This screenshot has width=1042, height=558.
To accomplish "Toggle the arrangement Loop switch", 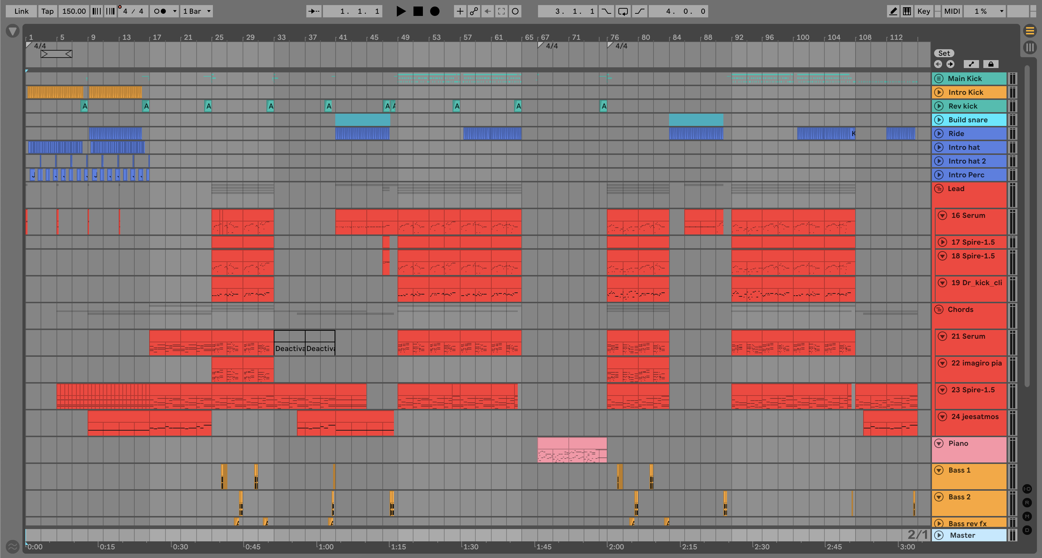I will click(x=623, y=11).
